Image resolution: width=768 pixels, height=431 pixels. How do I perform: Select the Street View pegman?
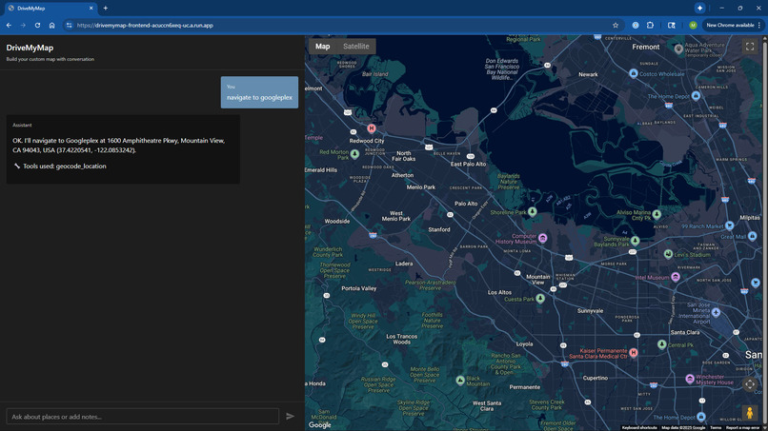(749, 413)
